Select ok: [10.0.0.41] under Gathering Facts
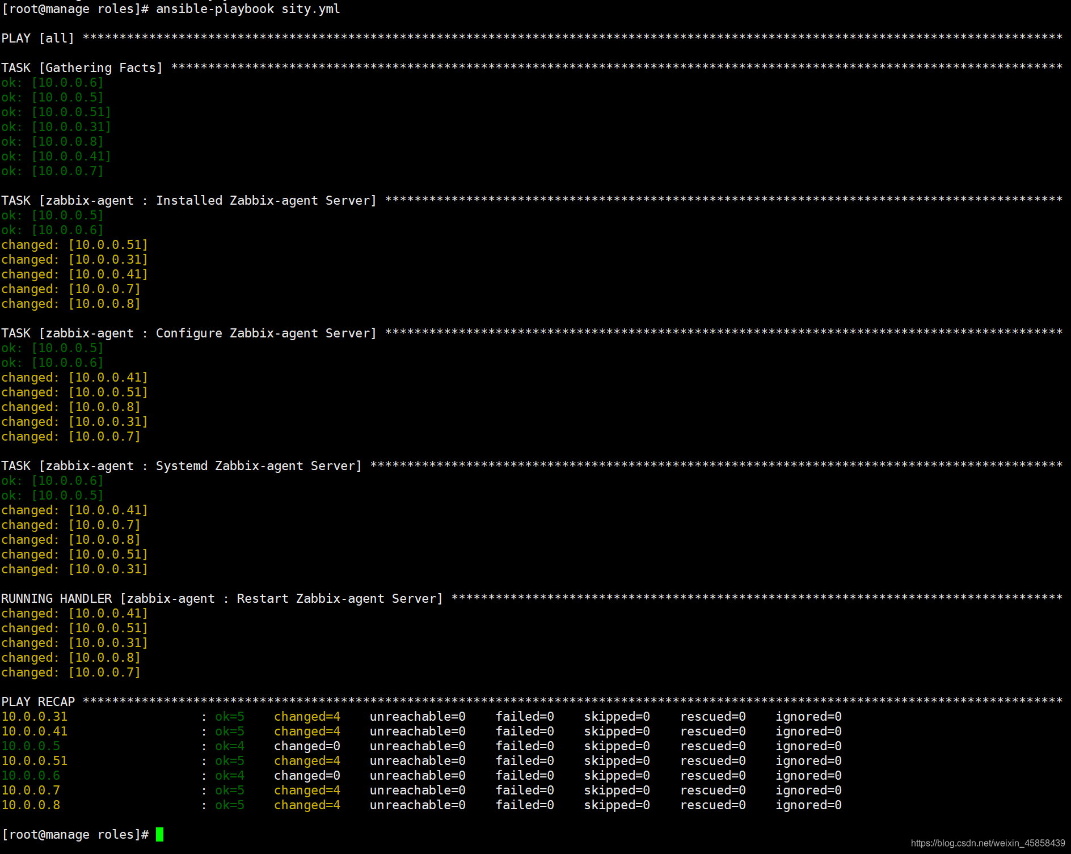 point(56,157)
